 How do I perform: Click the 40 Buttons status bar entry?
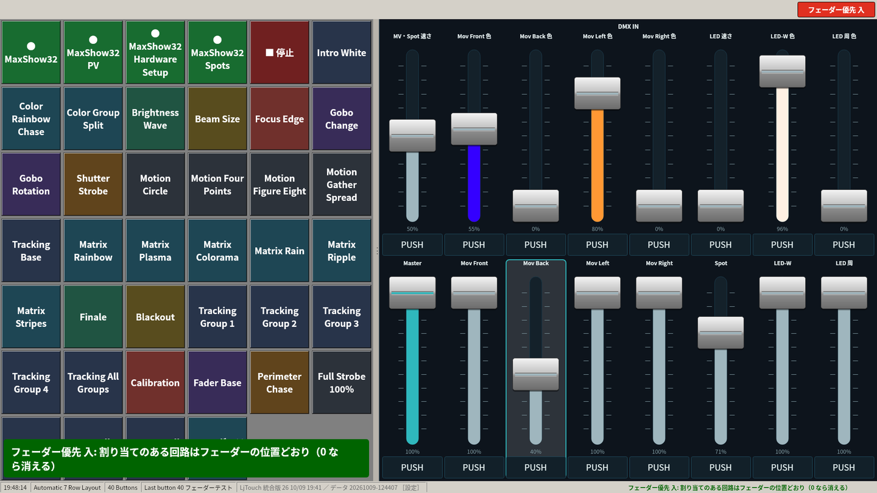click(122, 488)
